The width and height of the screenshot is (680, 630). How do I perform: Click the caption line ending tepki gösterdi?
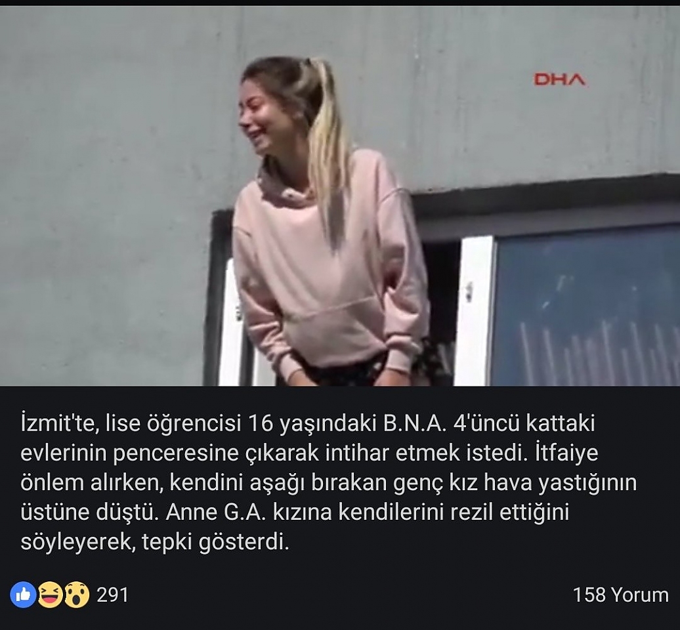(155, 543)
